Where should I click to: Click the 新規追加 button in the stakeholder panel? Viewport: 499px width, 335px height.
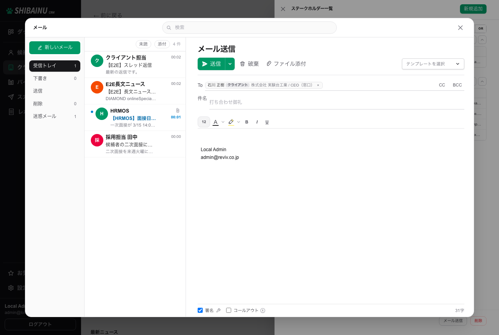point(473,9)
